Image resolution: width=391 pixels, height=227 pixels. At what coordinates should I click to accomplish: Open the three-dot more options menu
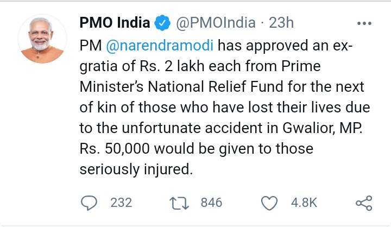[363, 23]
